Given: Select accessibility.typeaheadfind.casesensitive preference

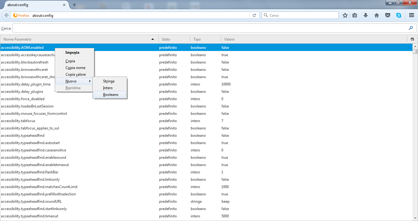Looking at the screenshot, I should (206, 150).
